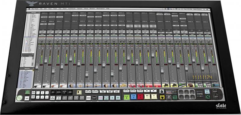Screen dimensions: 241x115
Task: Click the volume fader on rightmost channel
Action: pos(209,59)
